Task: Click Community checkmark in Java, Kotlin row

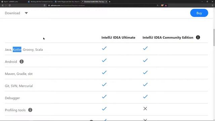Action: tap(145, 48)
